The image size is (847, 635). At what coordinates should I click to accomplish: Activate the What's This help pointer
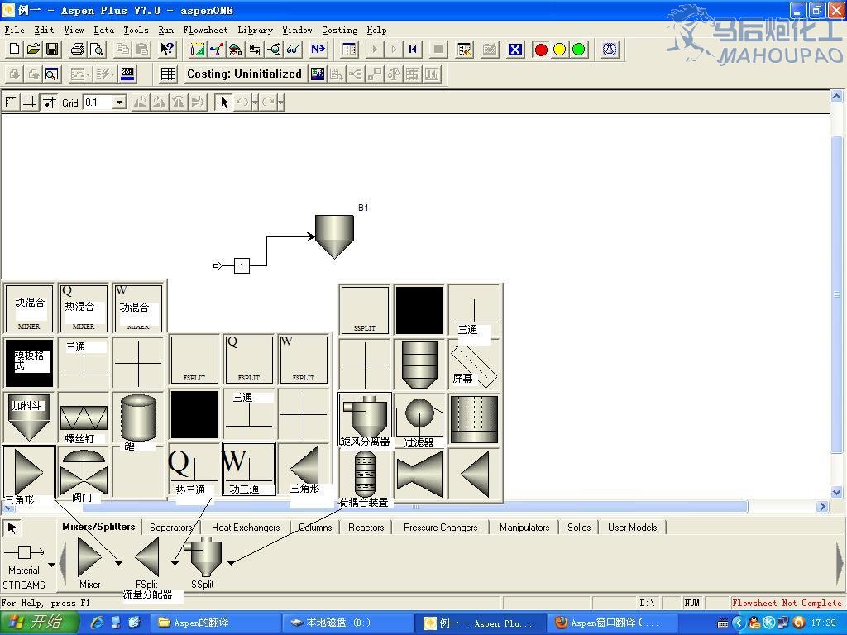167,49
